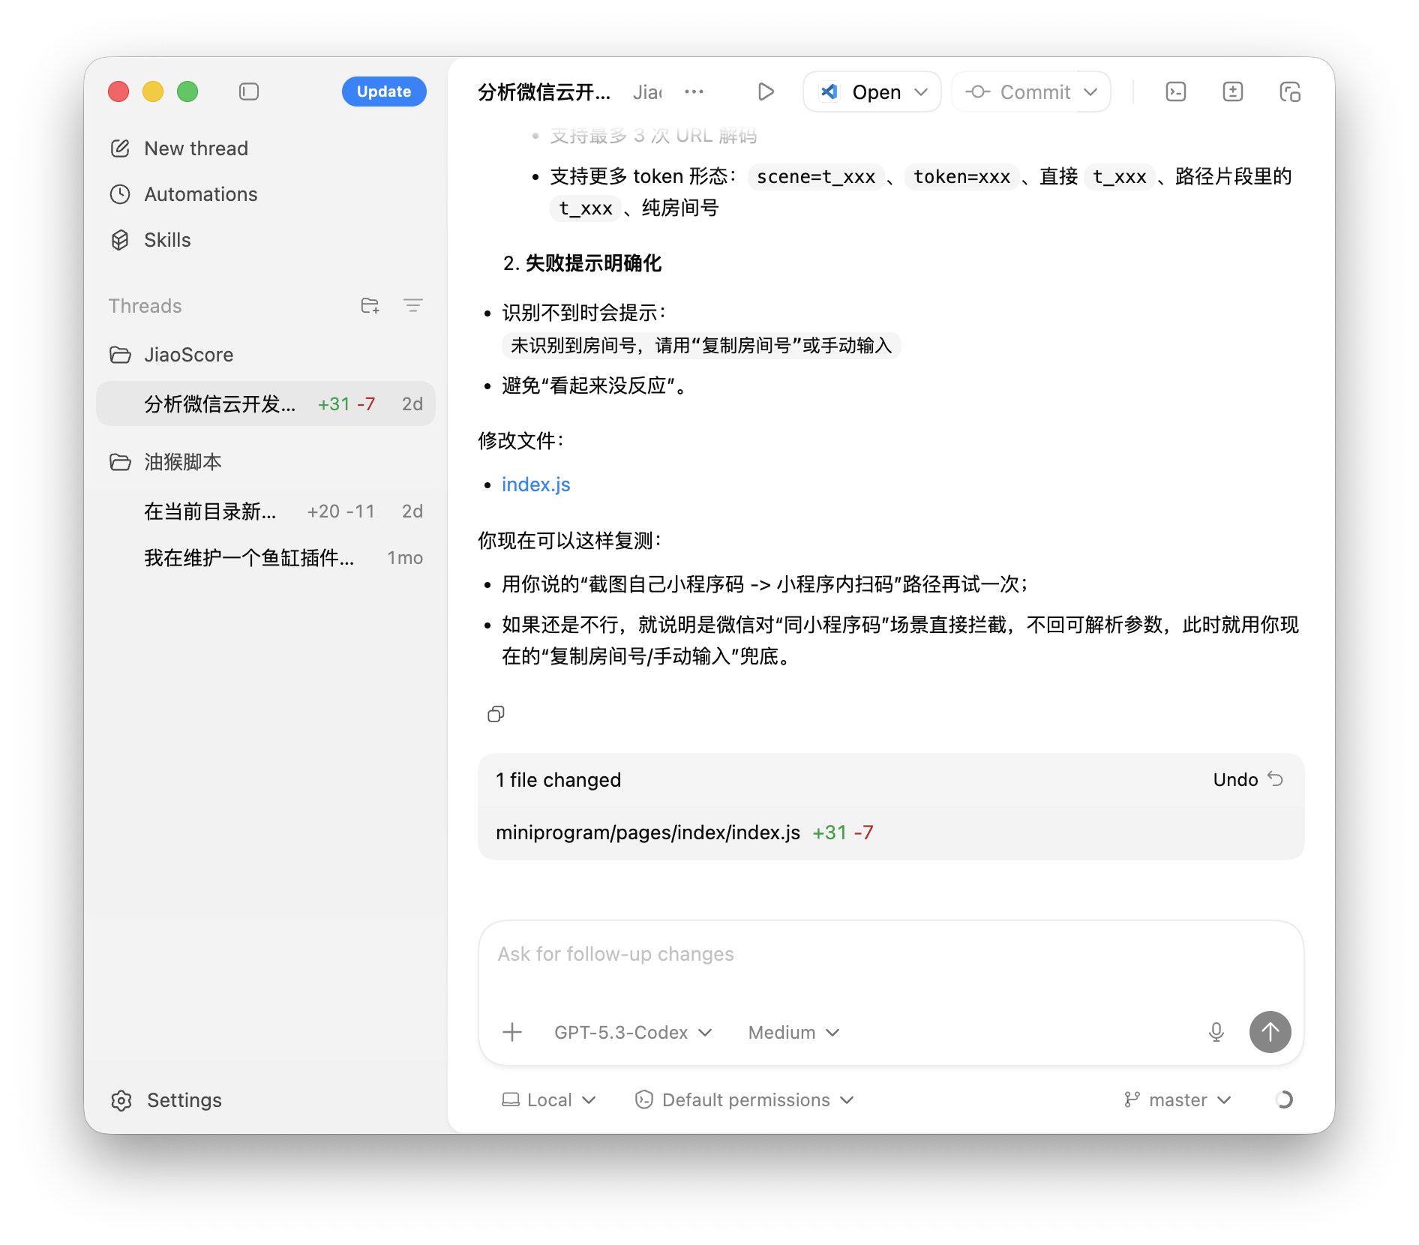Viewport: 1419px width, 1245px height.
Task: Click the filter threads icon
Action: [x=412, y=305]
